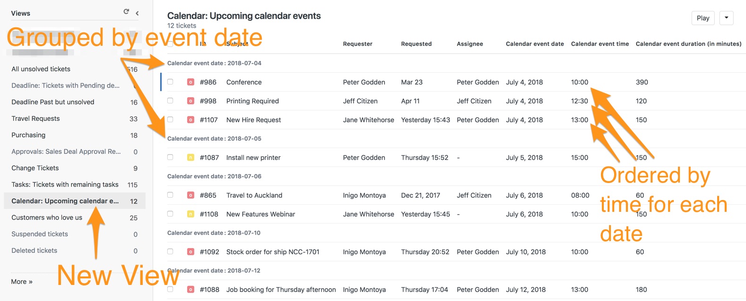Select the Change Tickets view
746x301 pixels.
click(x=35, y=168)
